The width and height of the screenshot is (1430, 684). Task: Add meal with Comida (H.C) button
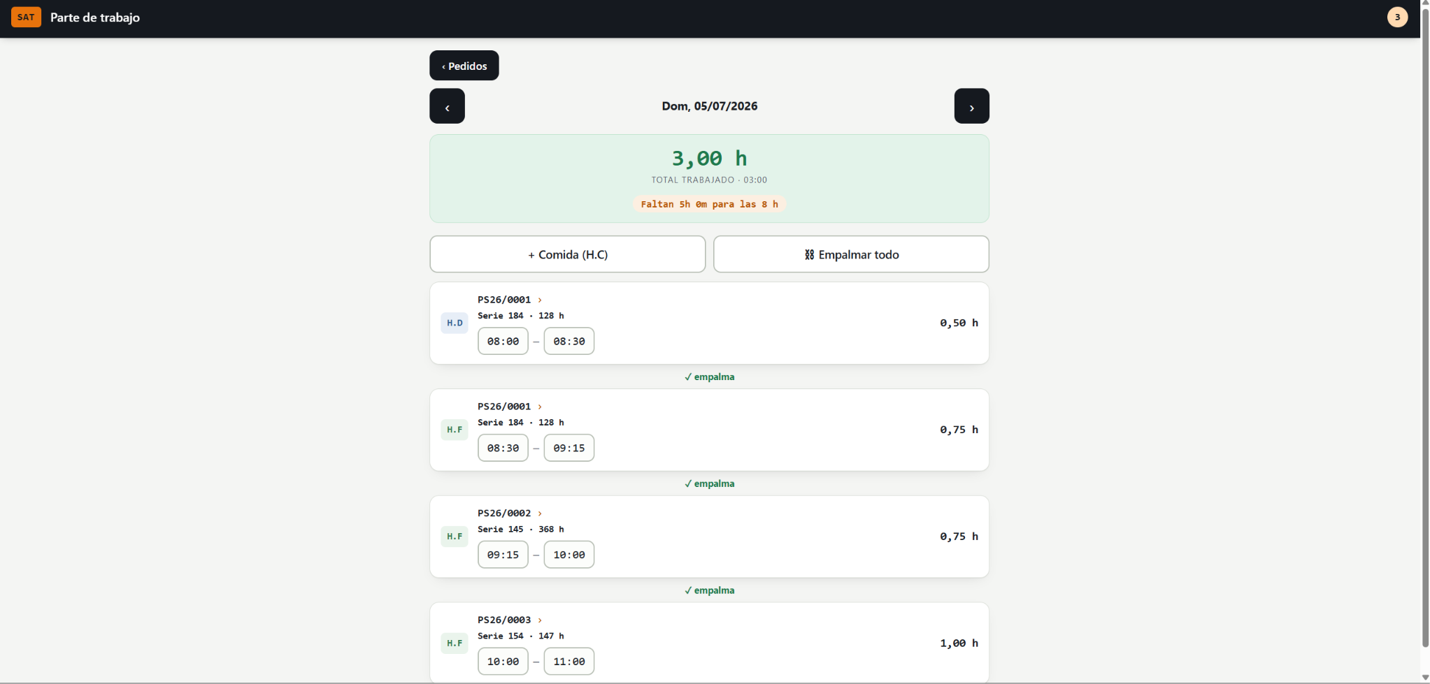pos(568,254)
